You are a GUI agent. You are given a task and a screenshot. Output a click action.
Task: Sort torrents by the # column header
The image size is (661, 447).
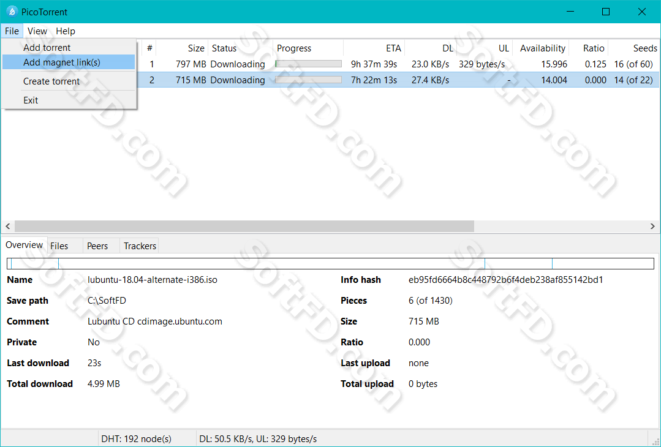tap(149, 48)
